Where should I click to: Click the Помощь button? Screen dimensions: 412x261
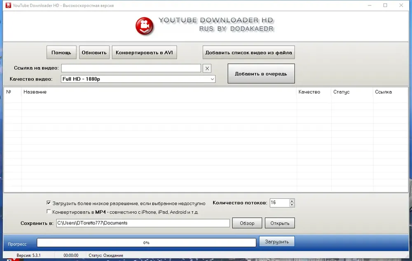point(61,53)
